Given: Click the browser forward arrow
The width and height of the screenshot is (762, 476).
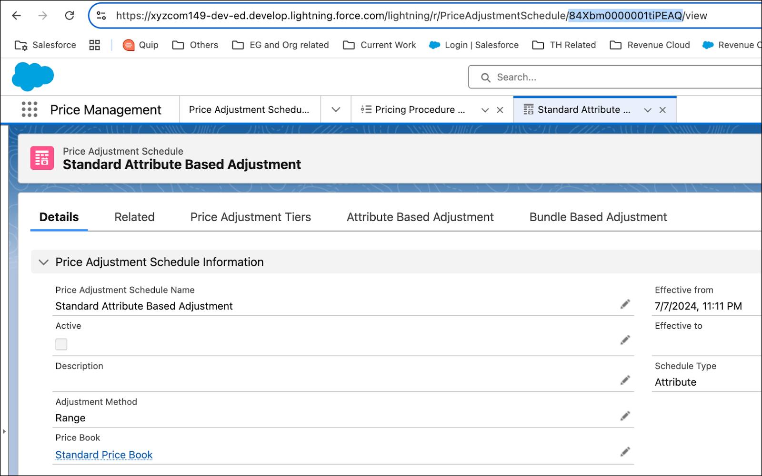Looking at the screenshot, I should tap(43, 16).
